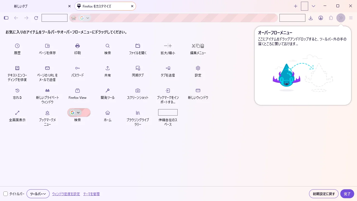Click the ページの URL をメールで送信 icon

(47, 68)
